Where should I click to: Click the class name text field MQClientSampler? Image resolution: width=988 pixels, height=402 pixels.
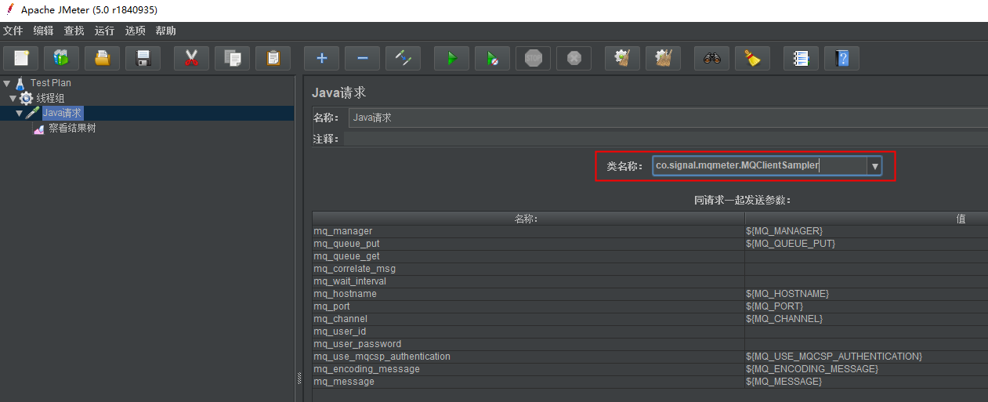pyautogui.click(x=760, y=166)
